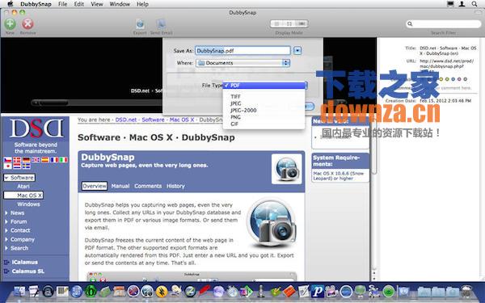
Task: Click the Japanese flag on DSD page
Action: (x=8, y=166)
